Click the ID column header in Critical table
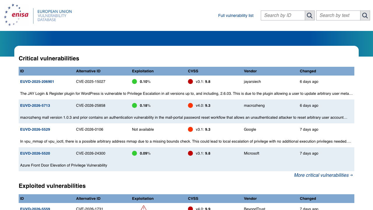The image size is (373, 210). (x=22, y=71)
